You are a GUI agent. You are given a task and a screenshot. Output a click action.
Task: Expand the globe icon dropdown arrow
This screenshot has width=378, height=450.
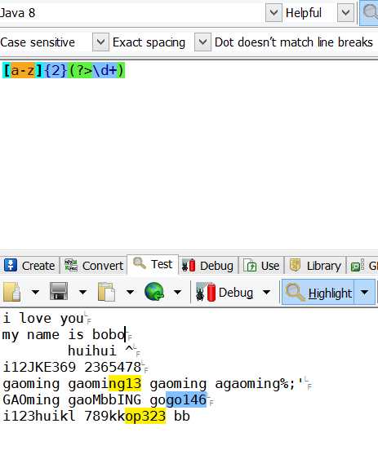point(178,292)
